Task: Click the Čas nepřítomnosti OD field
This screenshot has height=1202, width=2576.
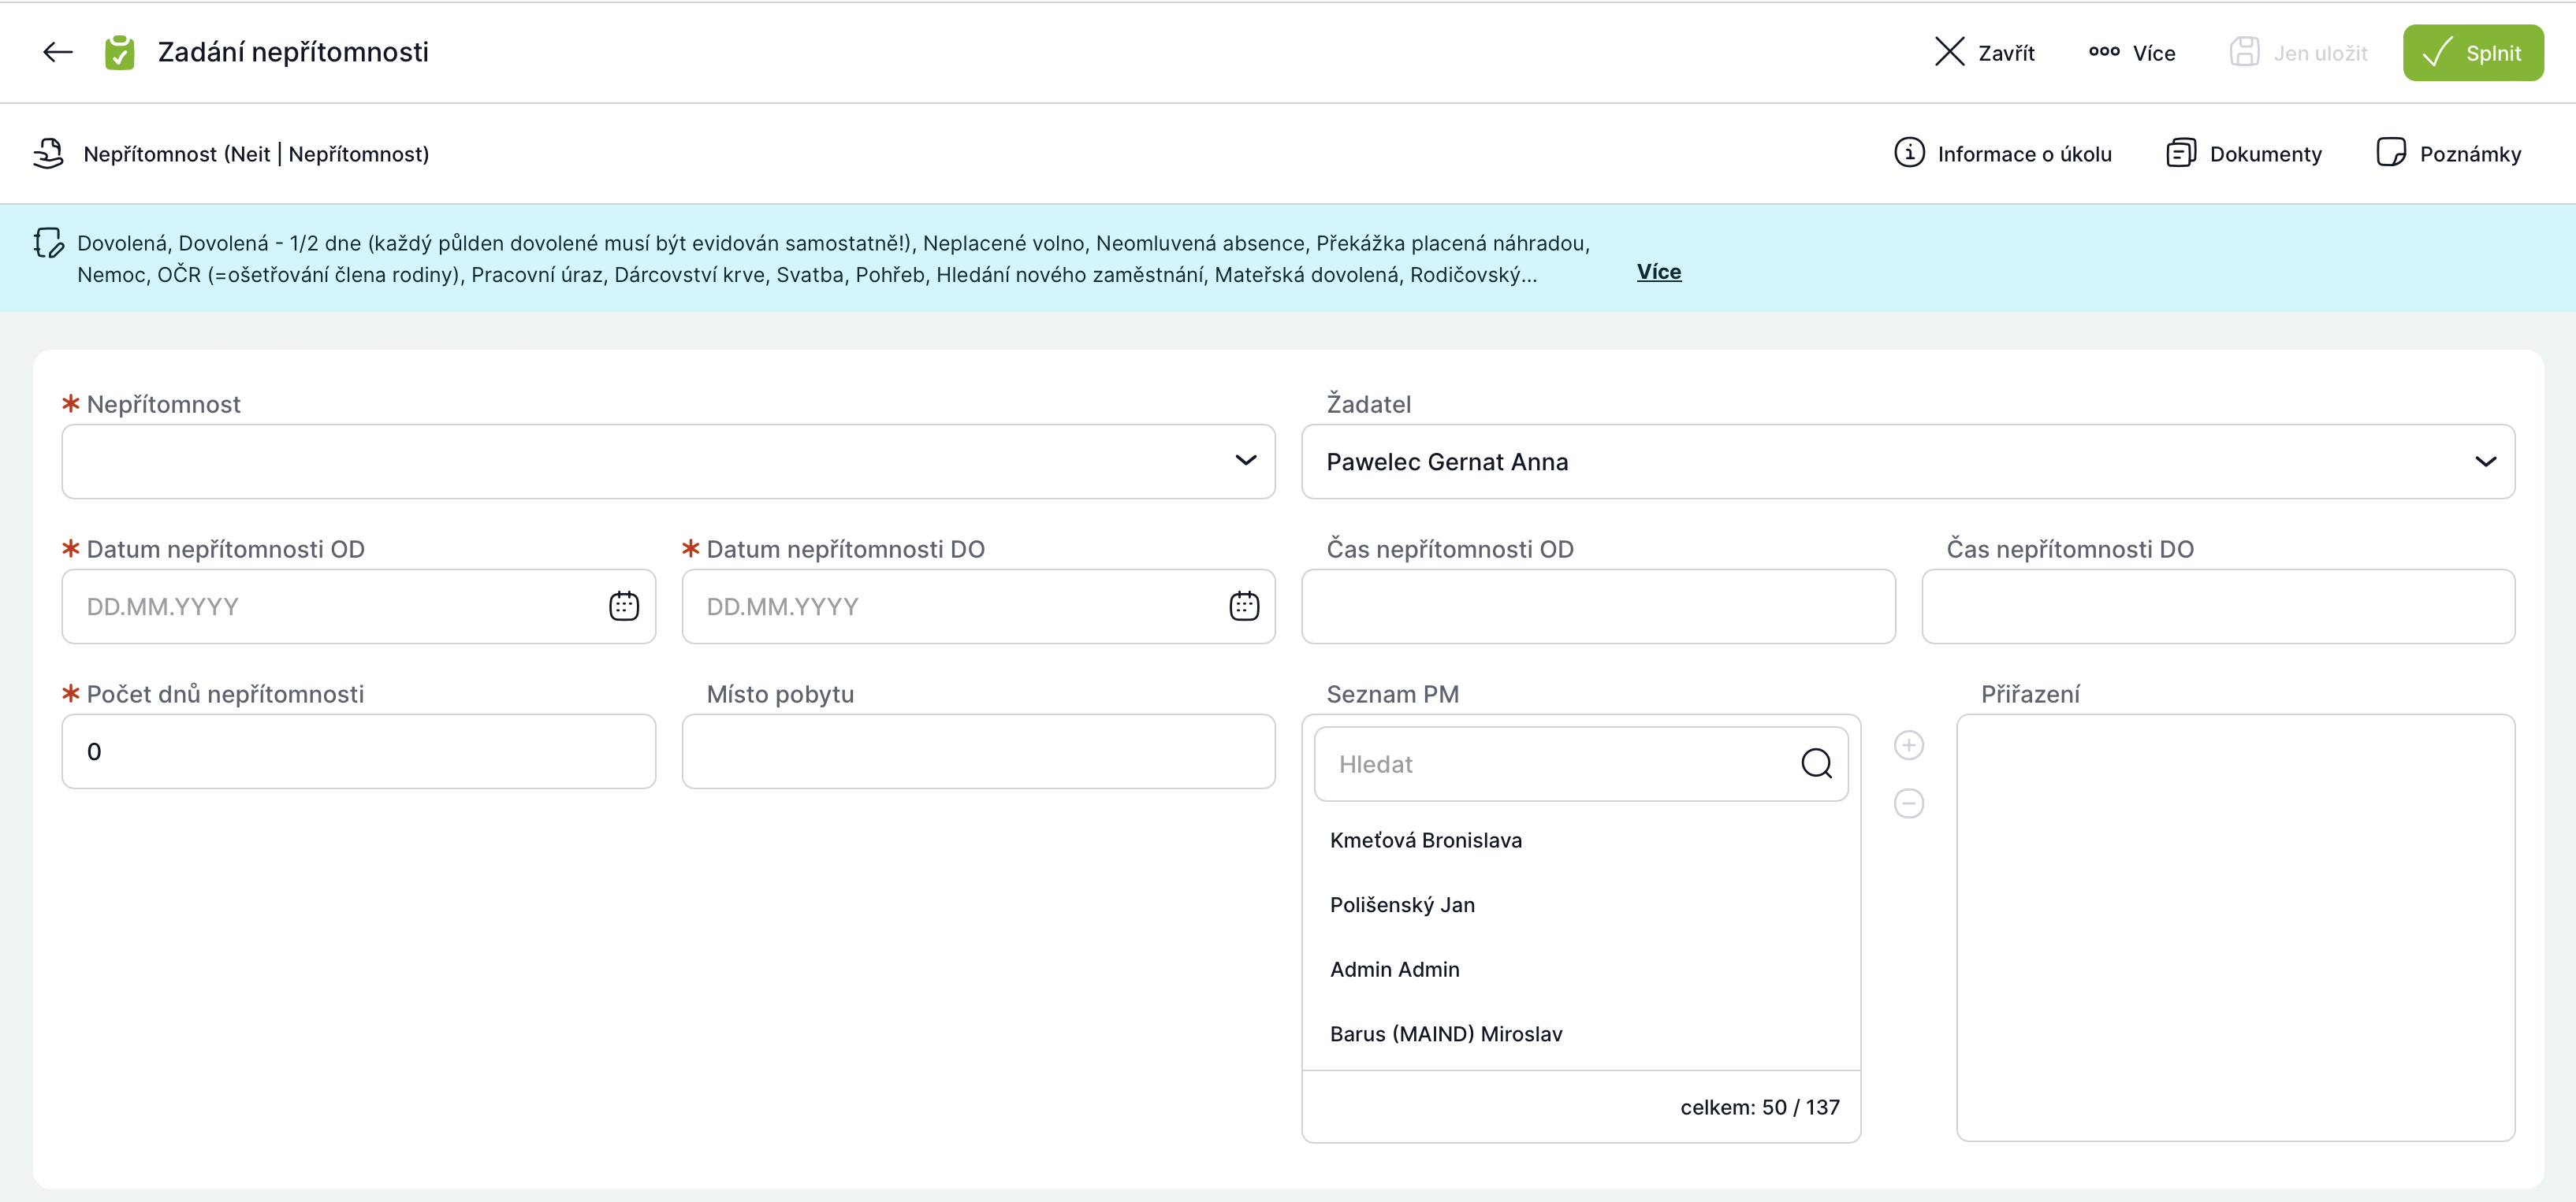Action: (x=1597, y=607)
